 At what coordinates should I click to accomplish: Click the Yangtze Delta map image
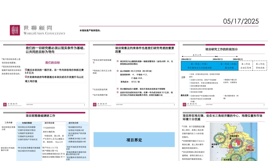tap(233, 142)
